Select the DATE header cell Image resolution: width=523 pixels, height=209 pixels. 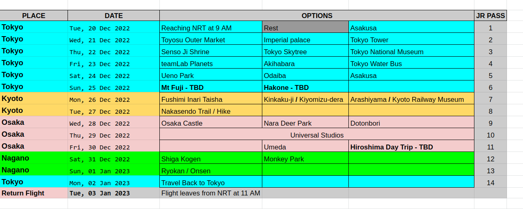pos(114,16)
